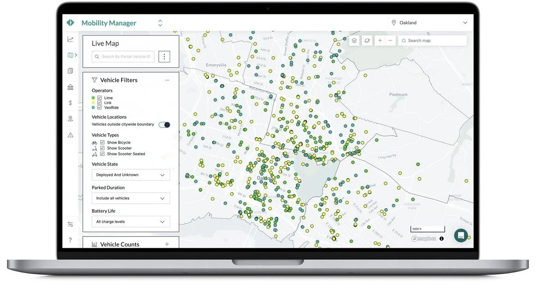Open the Battery Life dropdown

tap(131, 222)
